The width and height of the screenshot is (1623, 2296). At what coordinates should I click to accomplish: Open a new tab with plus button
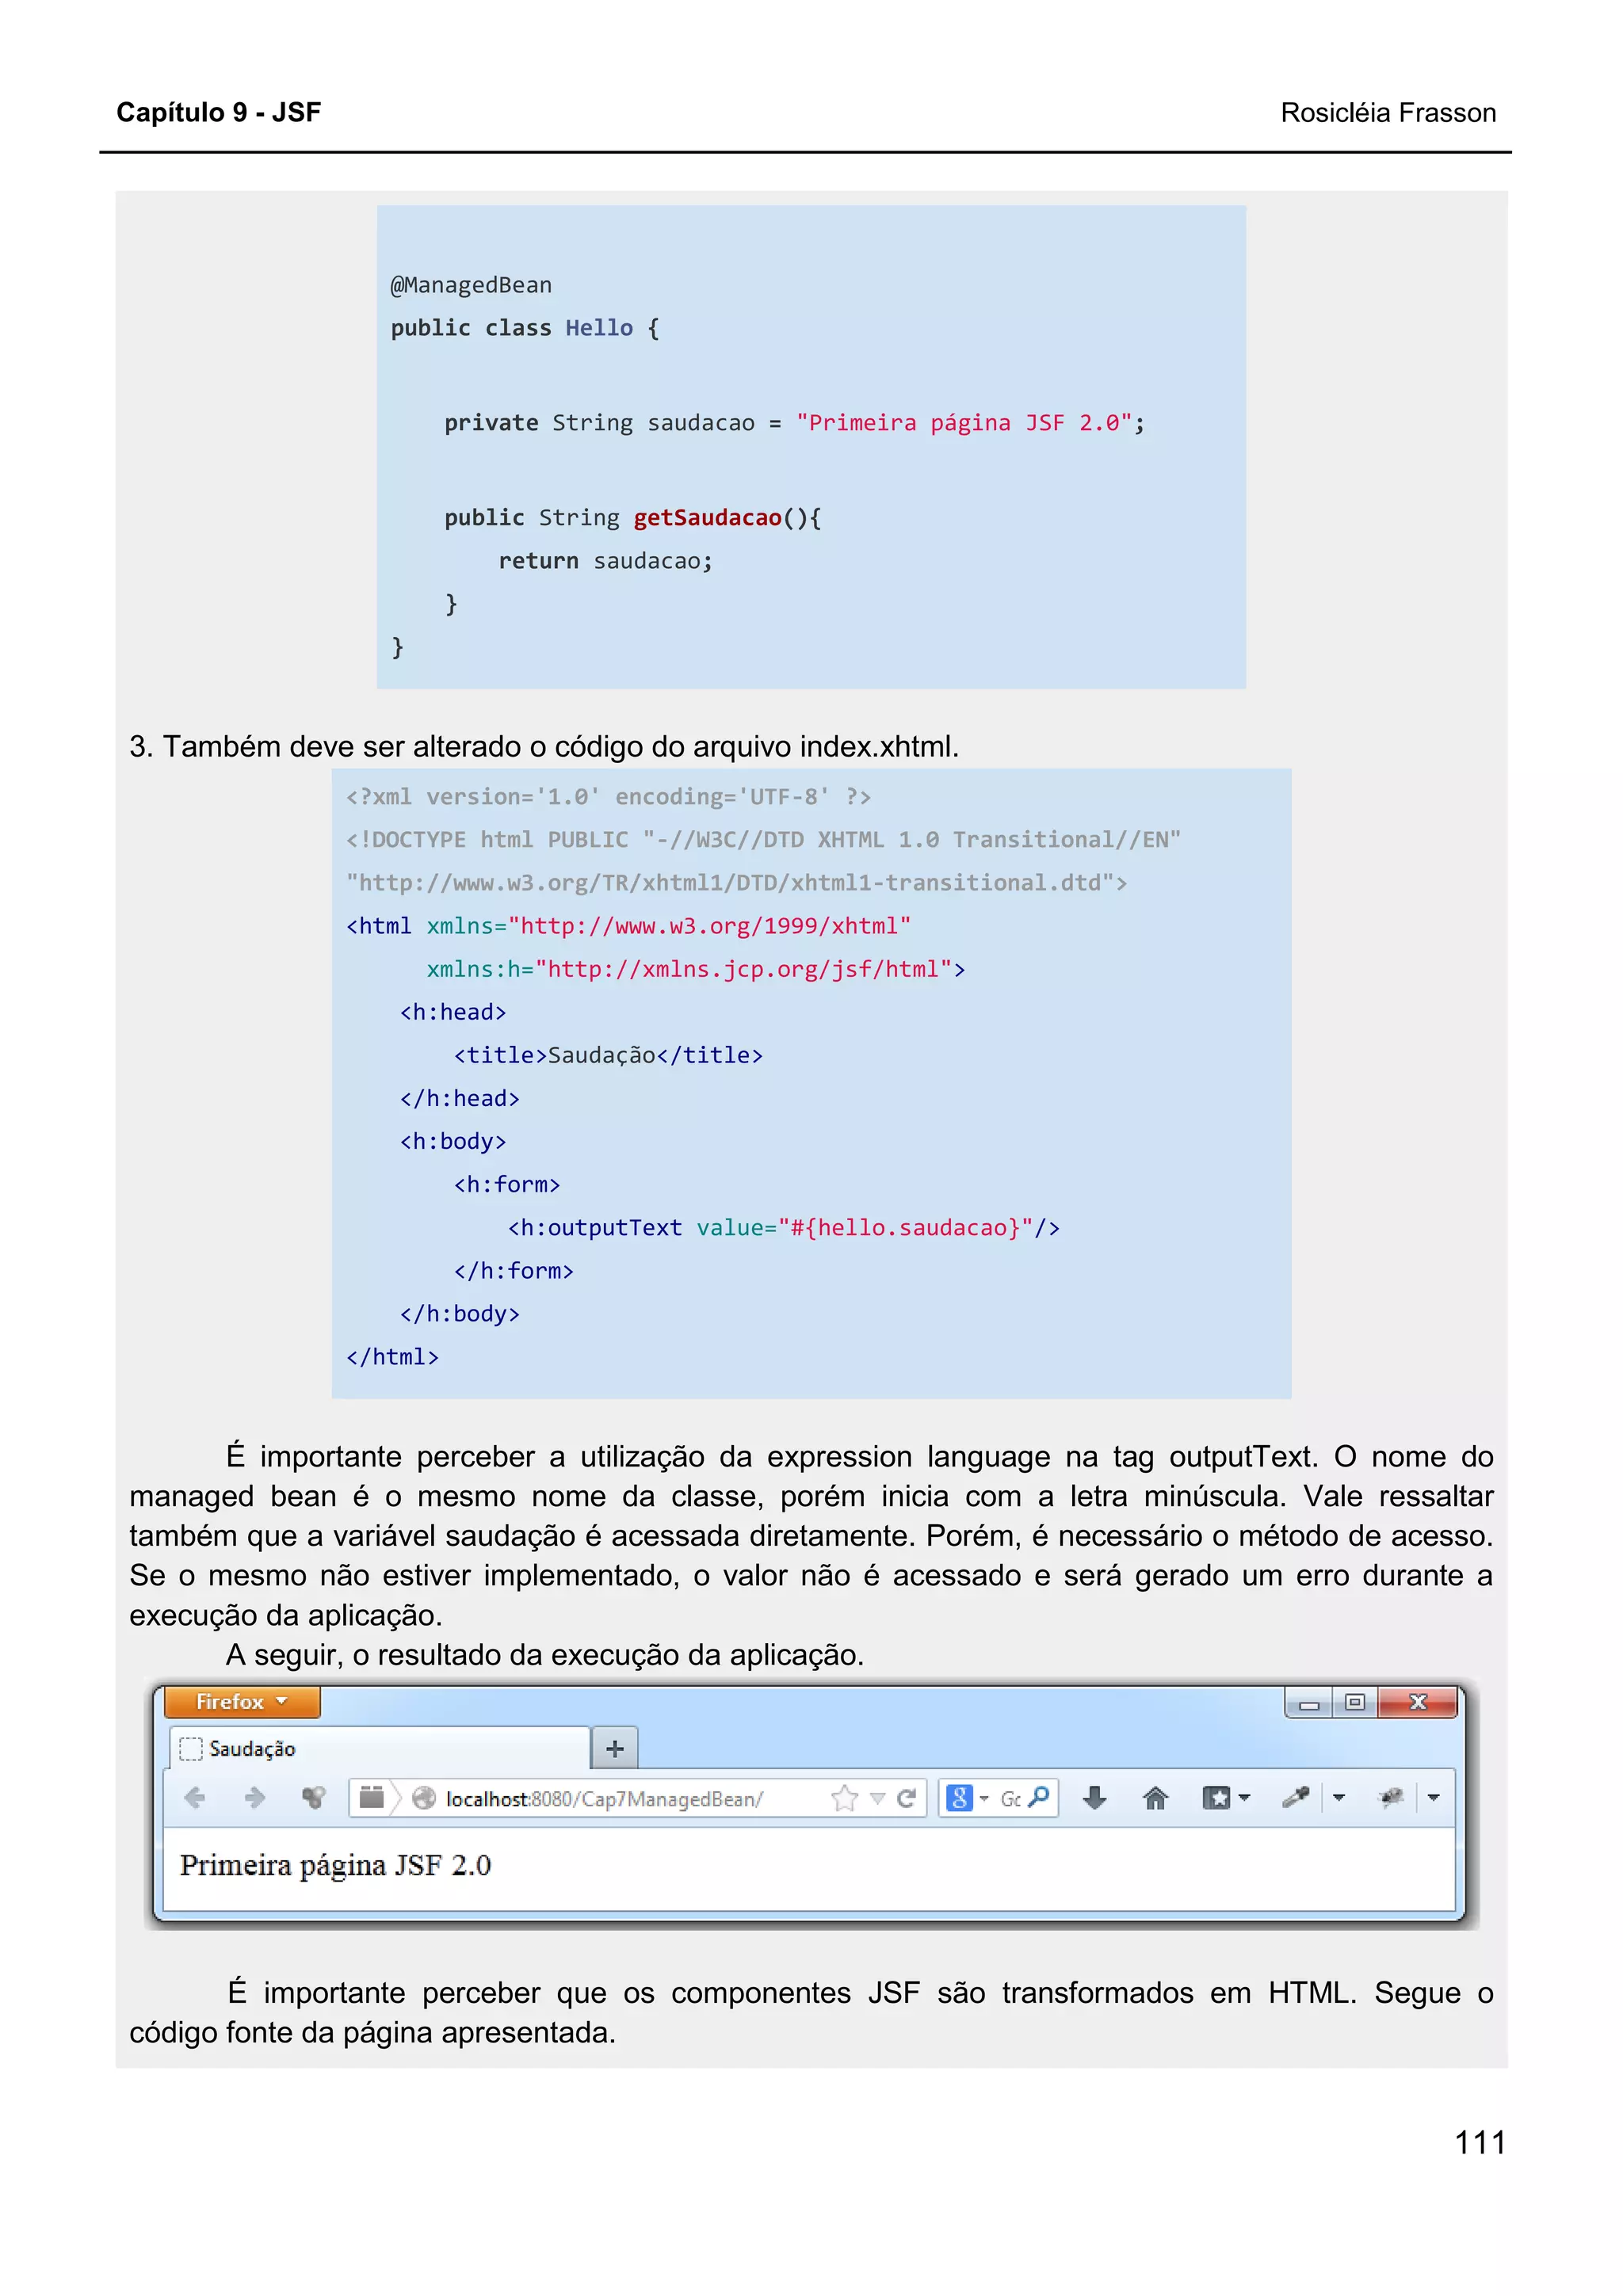click(615, 1748)
